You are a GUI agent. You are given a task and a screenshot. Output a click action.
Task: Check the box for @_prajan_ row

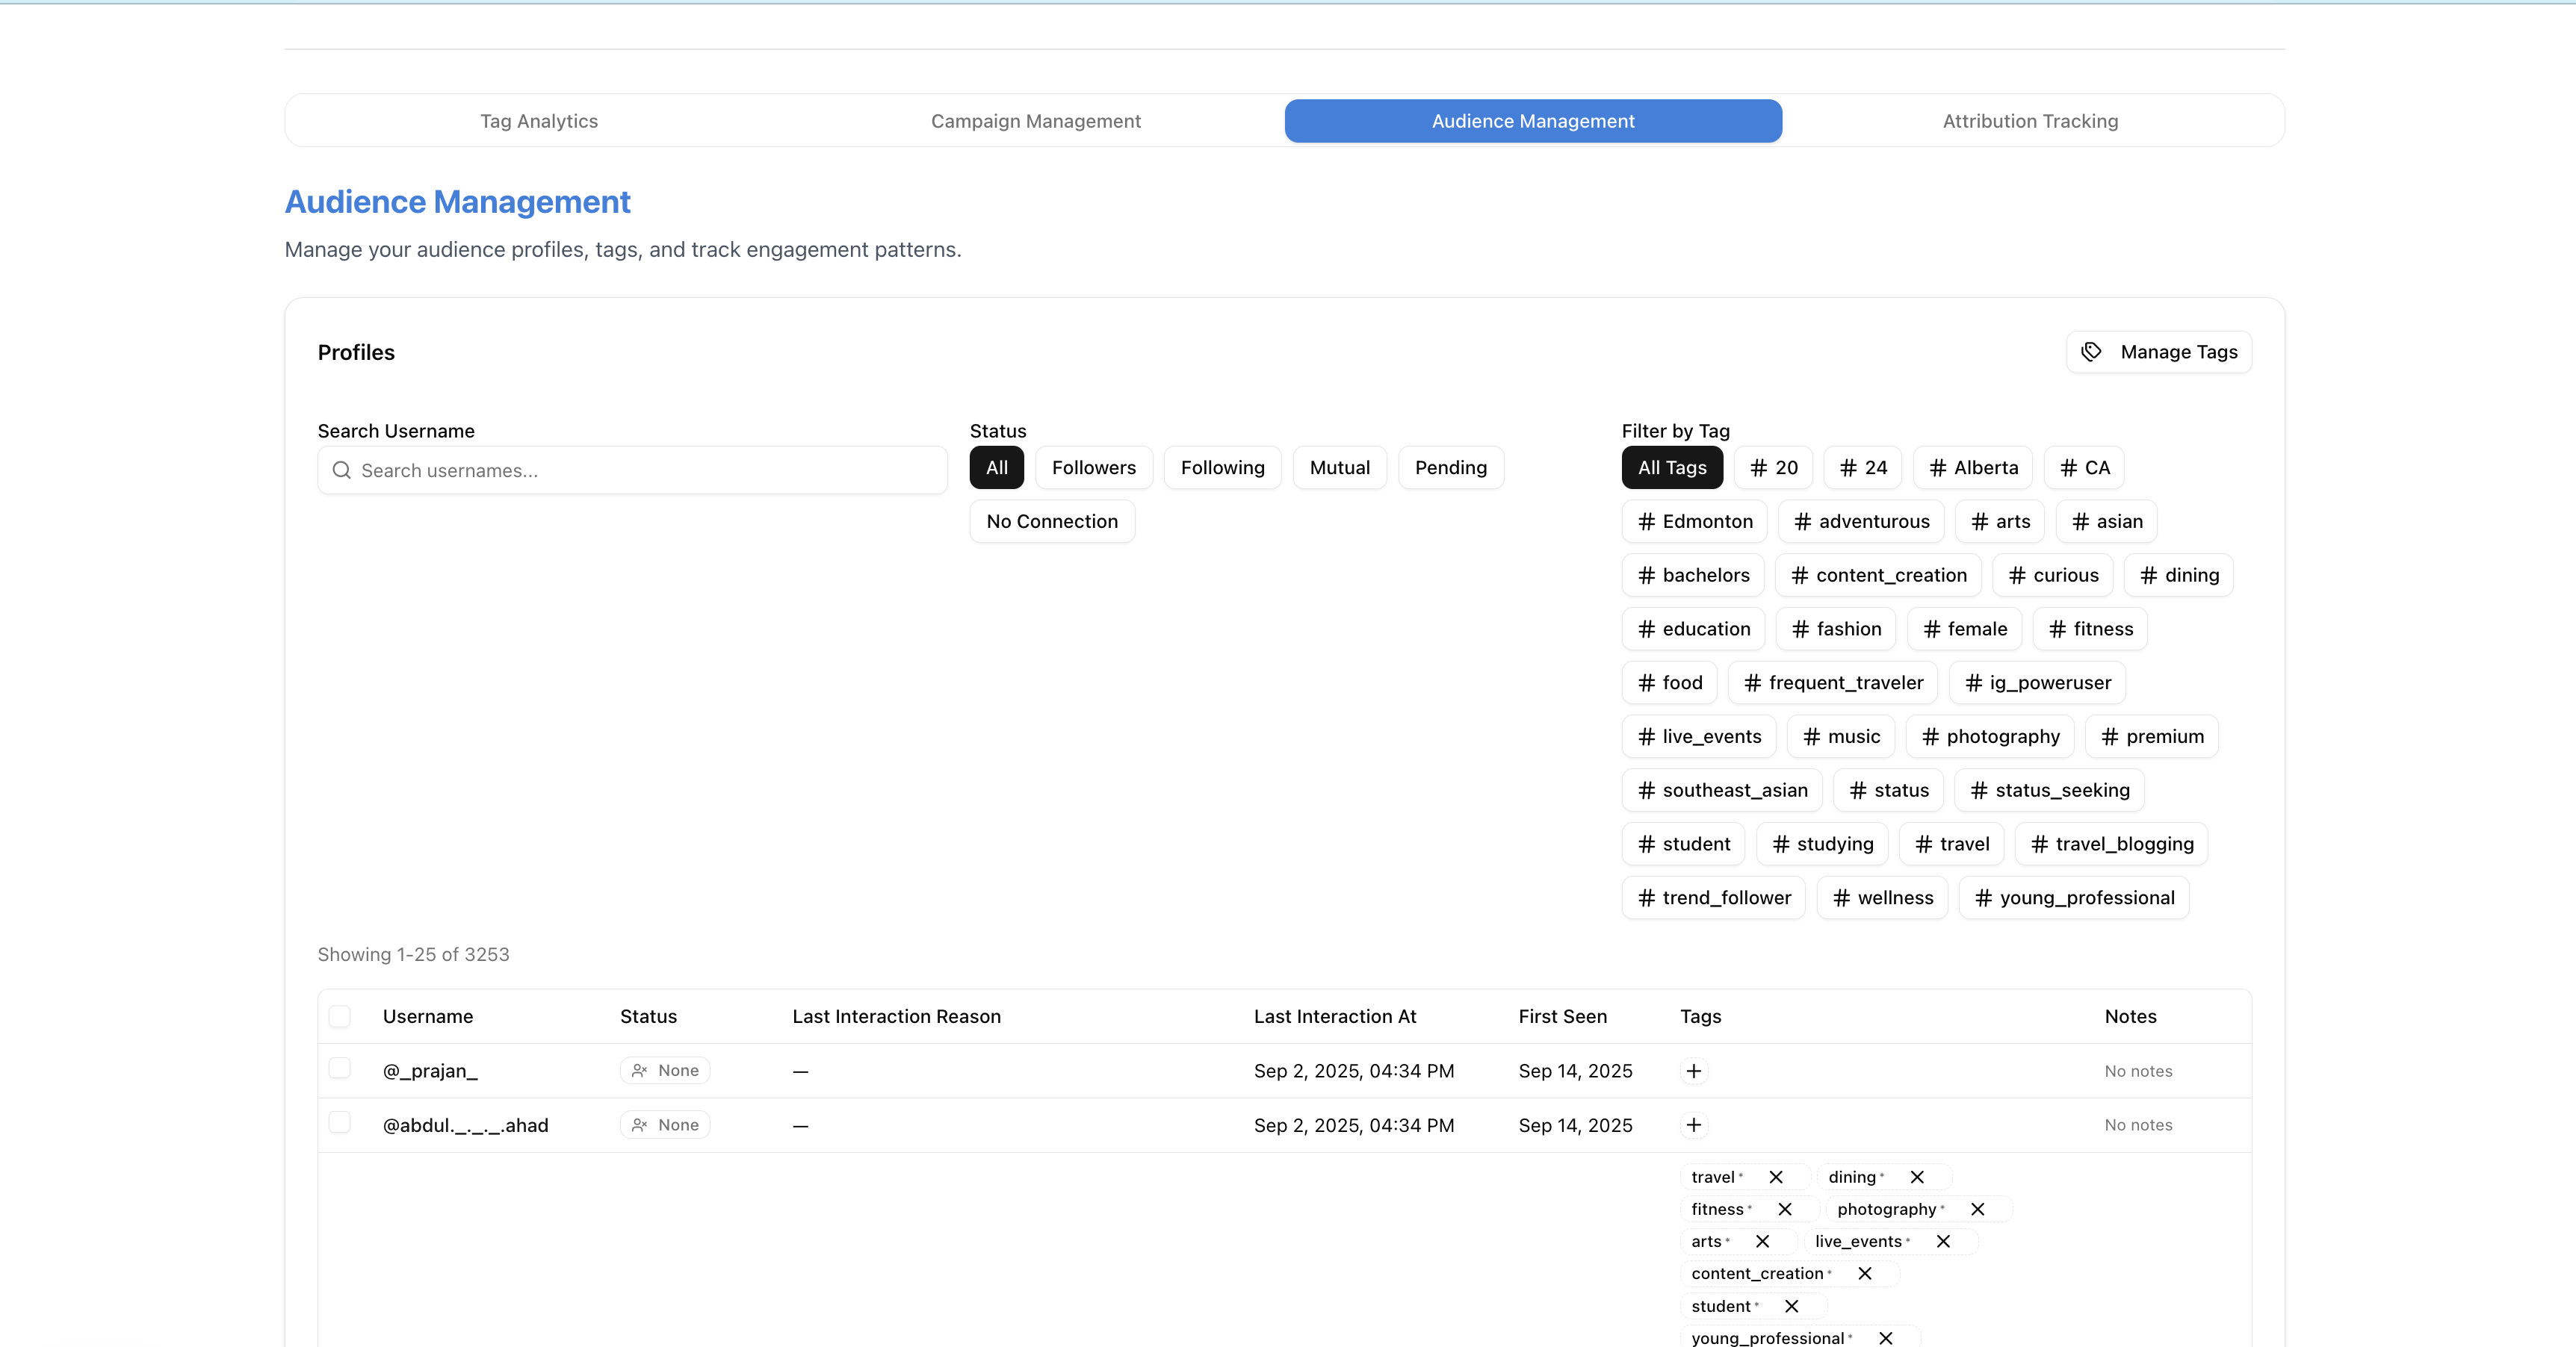(340, 1068)
